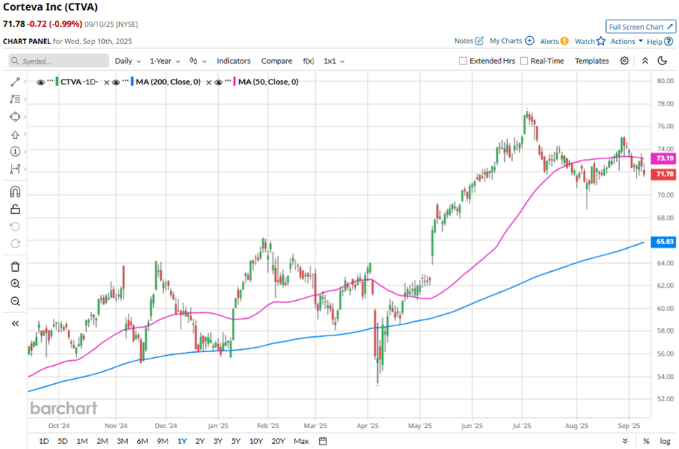This screenshot has height=449, width=679.
Task: Click the blue MA 200 color swatch
Action: [x=131, y=82]
